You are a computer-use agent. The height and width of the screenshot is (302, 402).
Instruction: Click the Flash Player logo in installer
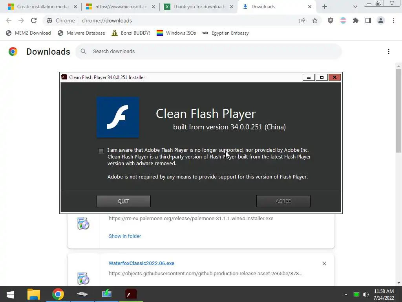118,117
